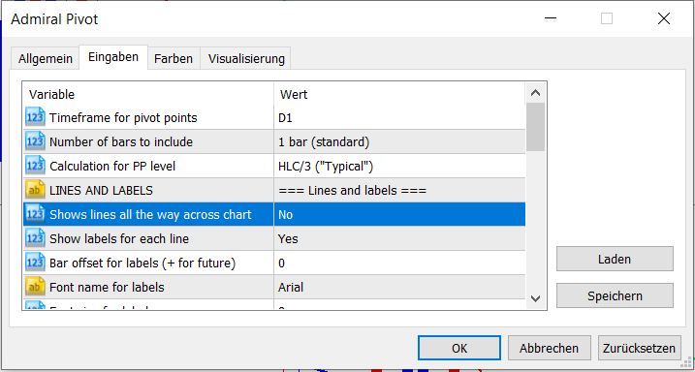The height and width of the screenshot is (372, 695).
Task: Click the scrollbar down arrow
Action: [535, 298]
